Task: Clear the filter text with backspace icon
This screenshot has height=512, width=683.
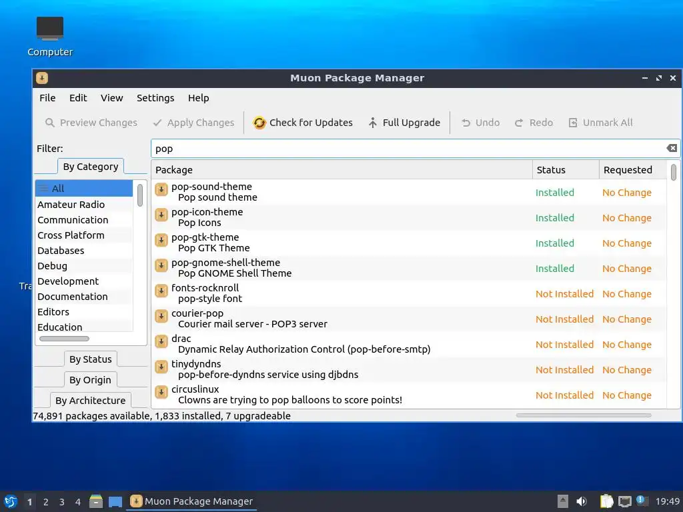Action: tap(672, 148)
